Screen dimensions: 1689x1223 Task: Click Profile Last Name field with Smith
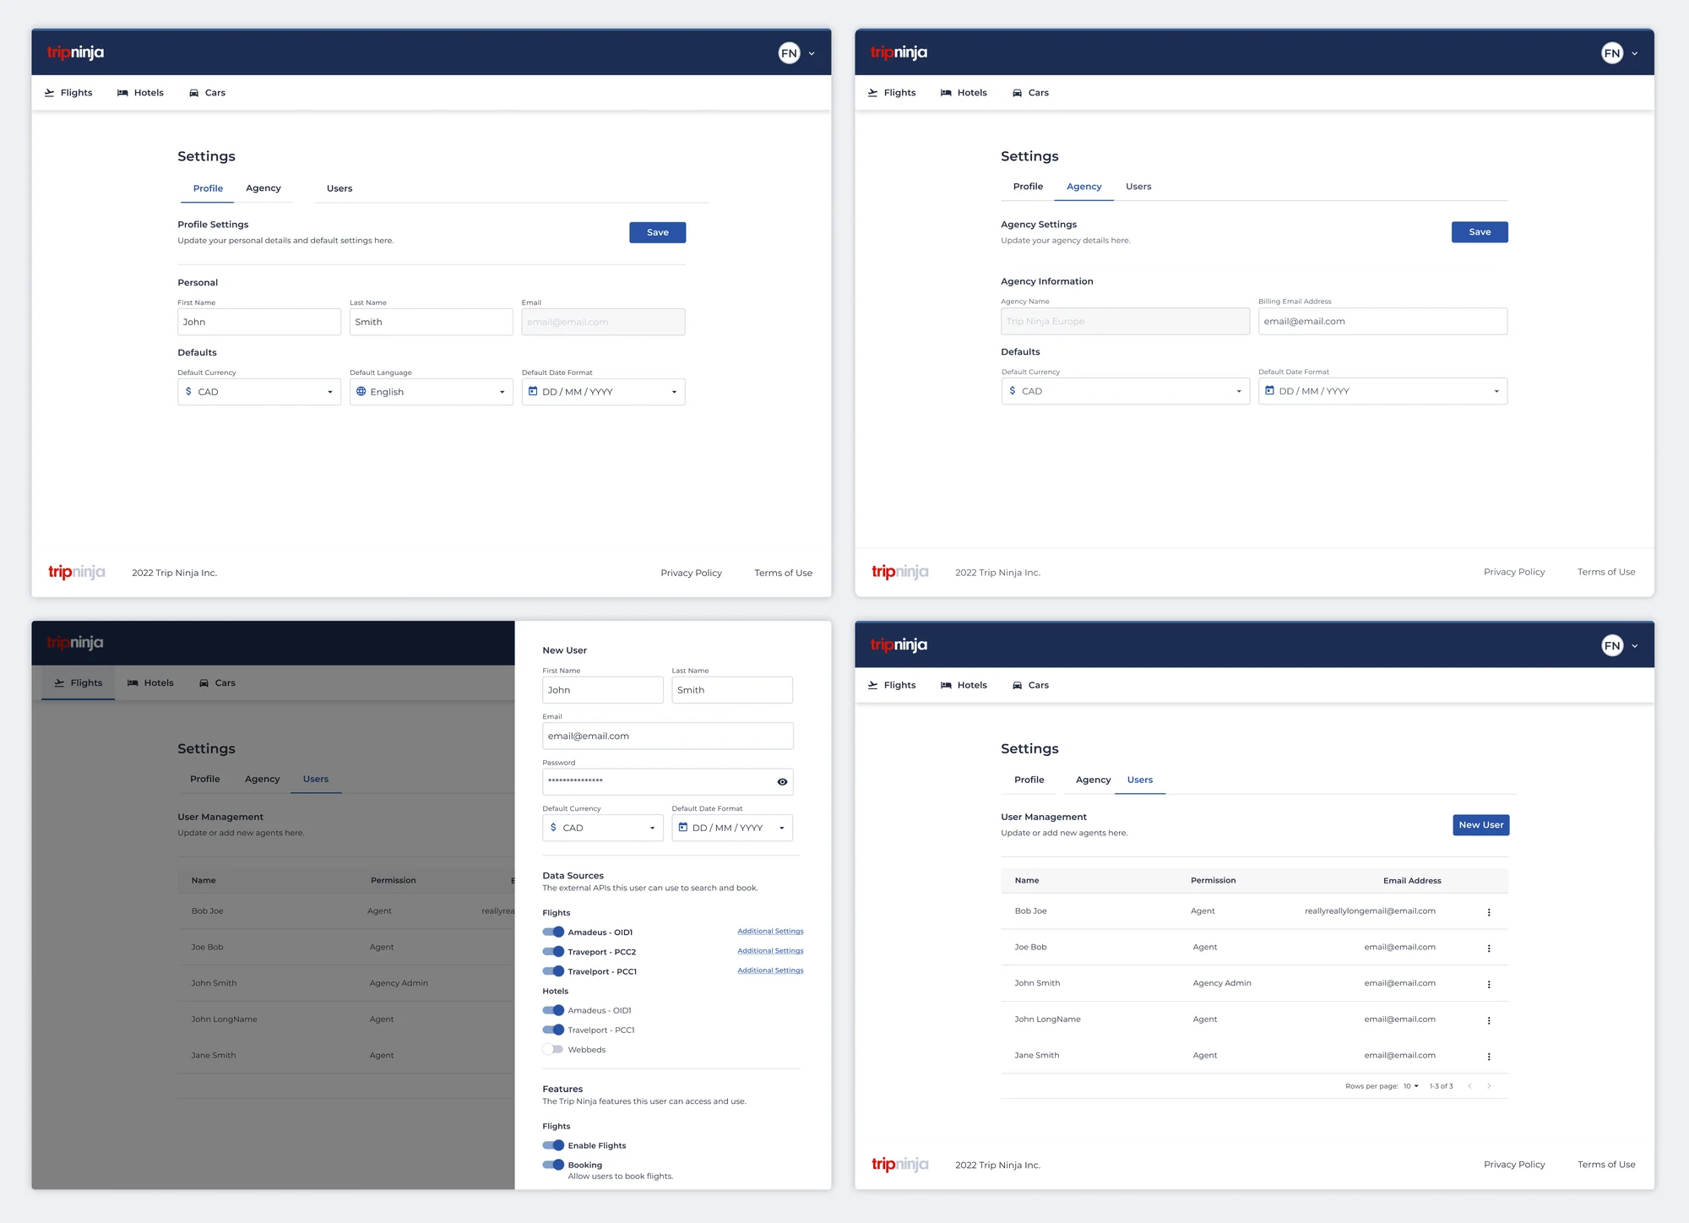(432, 322)
